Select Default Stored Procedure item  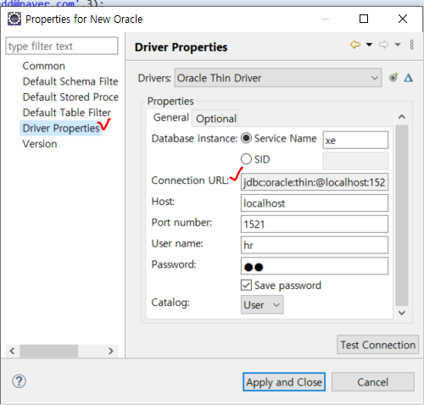tap(70, 97)
